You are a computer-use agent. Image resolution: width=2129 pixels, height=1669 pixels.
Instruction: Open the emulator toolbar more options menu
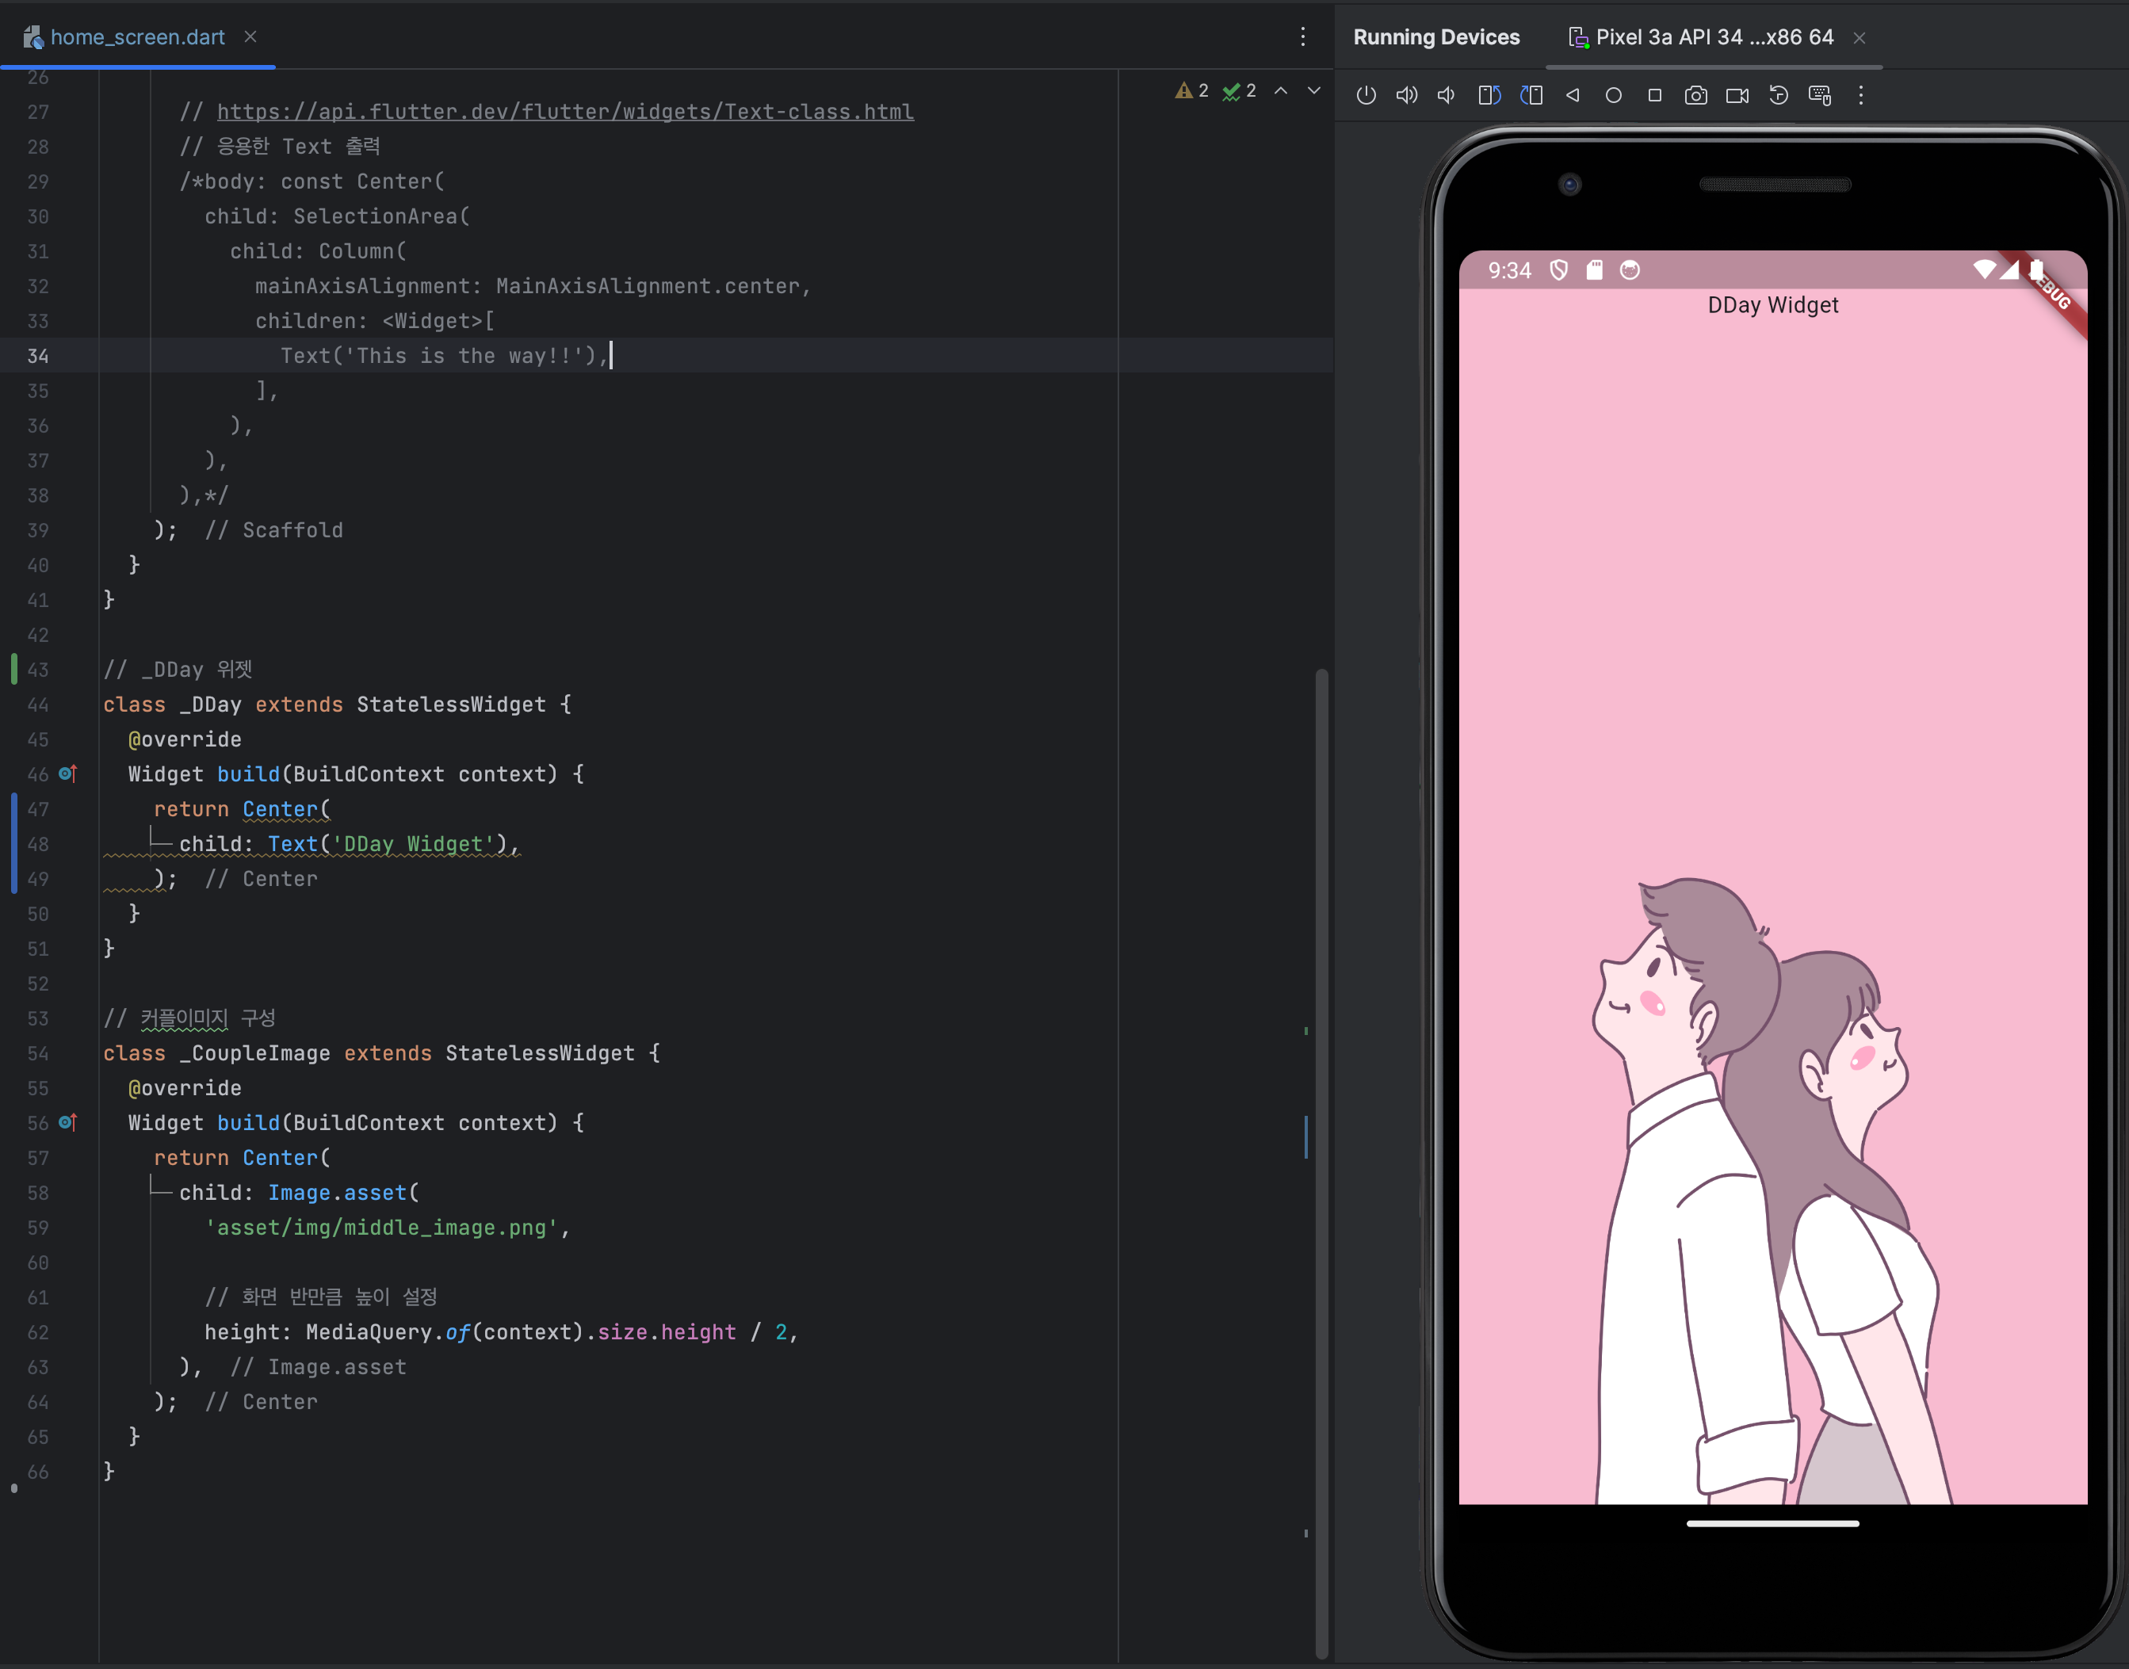point(1860,95)
